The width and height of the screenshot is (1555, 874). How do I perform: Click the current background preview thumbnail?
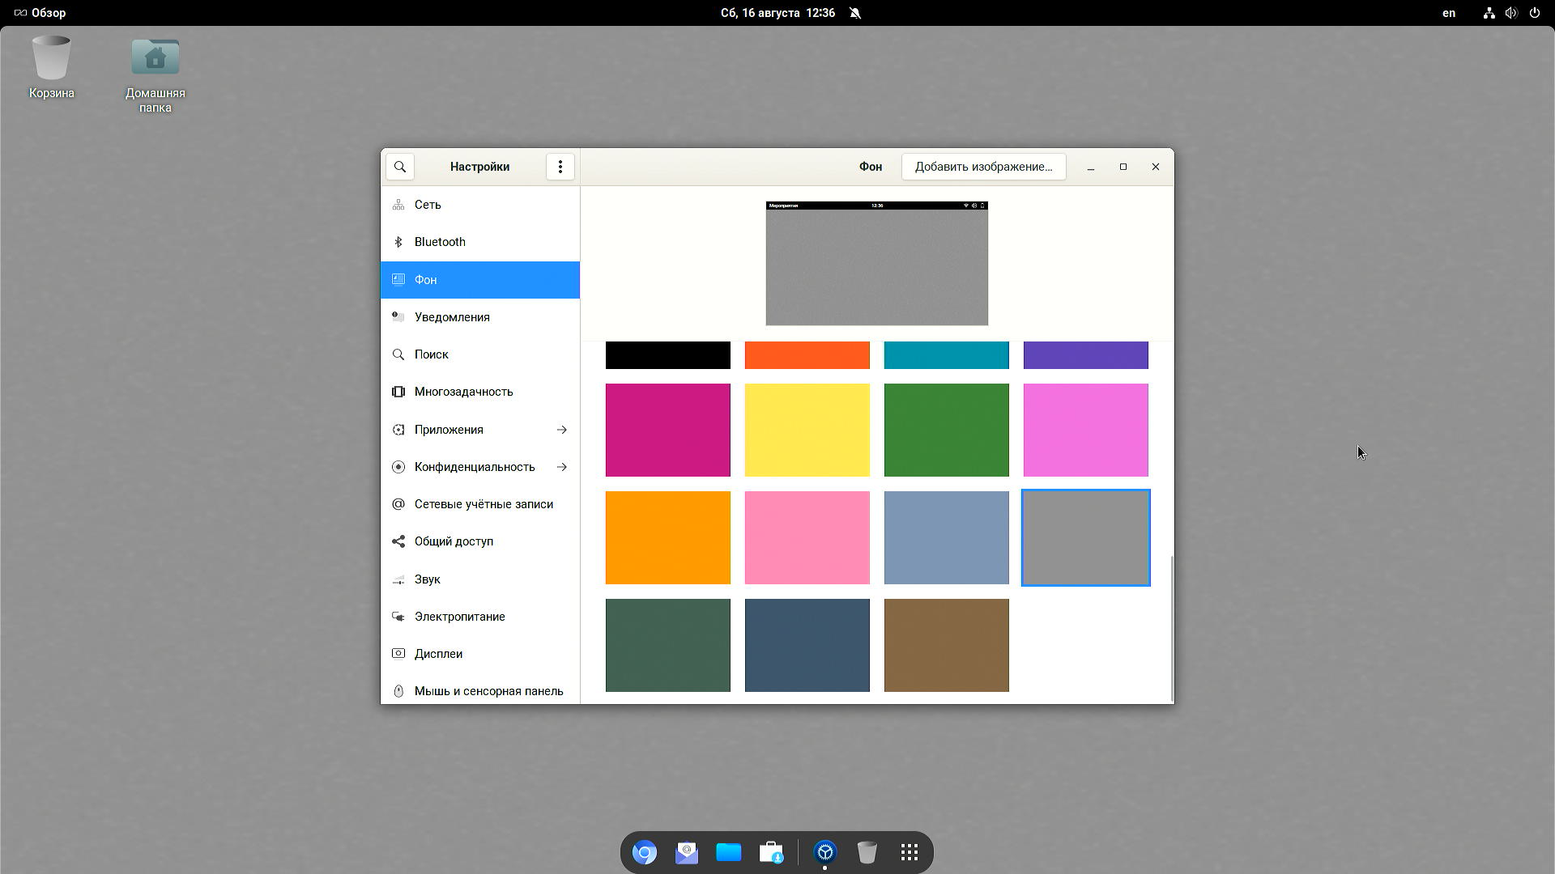coord(876,264)
